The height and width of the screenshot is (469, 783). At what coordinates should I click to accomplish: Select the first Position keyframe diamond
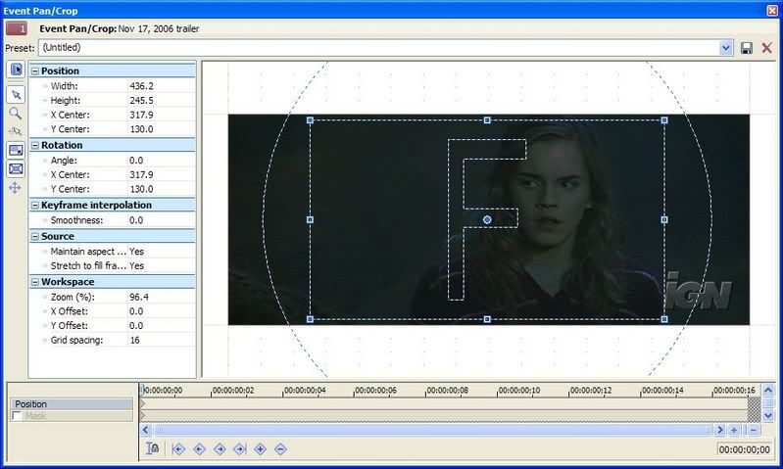142,403
